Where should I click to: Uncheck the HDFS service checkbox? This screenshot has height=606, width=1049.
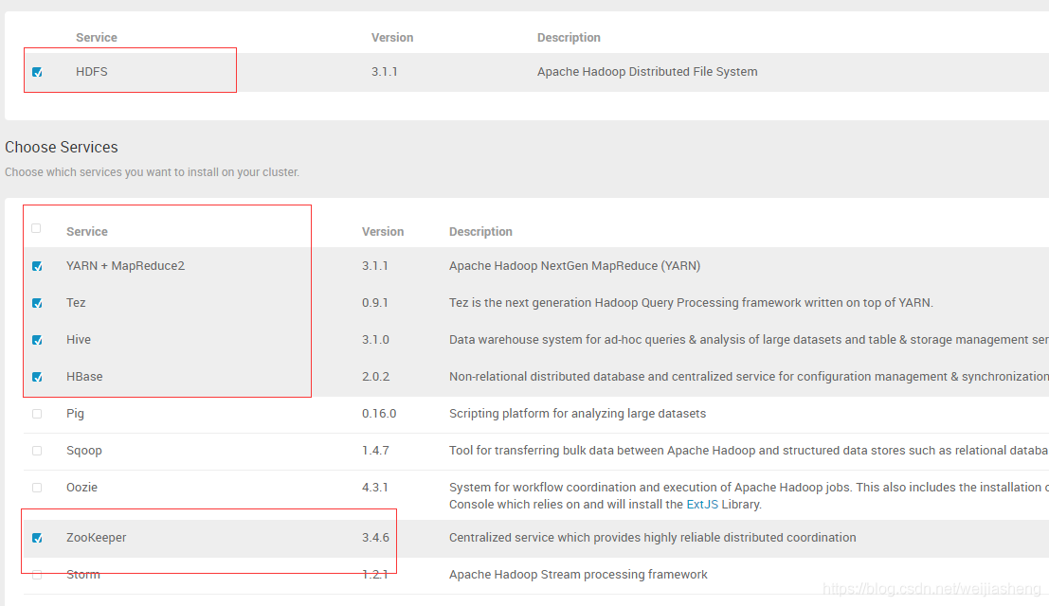pyautogui.click(x=37, y=72)
